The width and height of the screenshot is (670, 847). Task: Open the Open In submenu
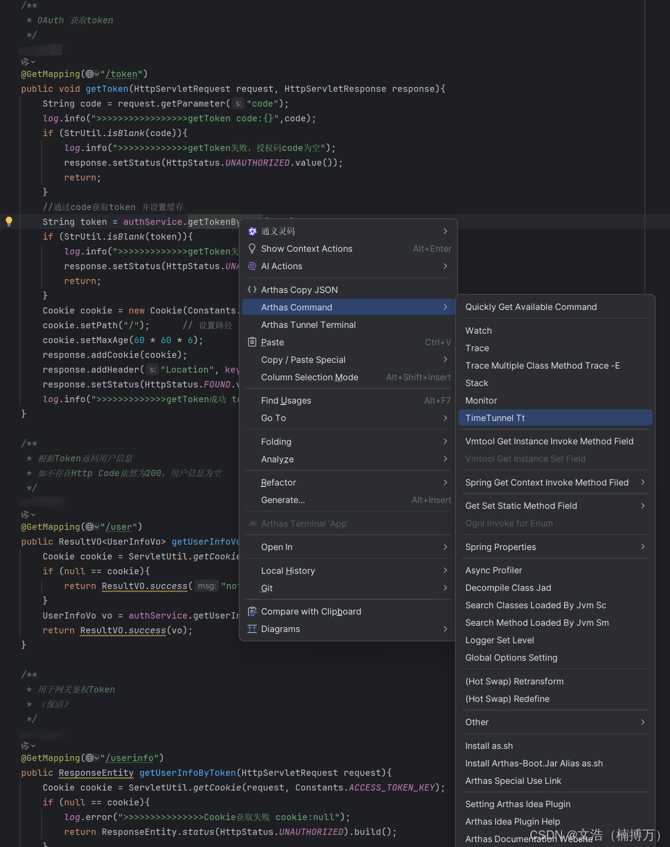pos(348,547)
